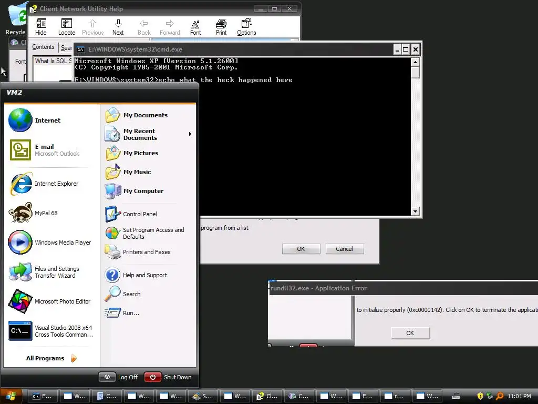The height and width of the screenshot is (404, 538).
Task: Switch to the calculator-icon C... taskbar button
Action: [x=106, y=396]
